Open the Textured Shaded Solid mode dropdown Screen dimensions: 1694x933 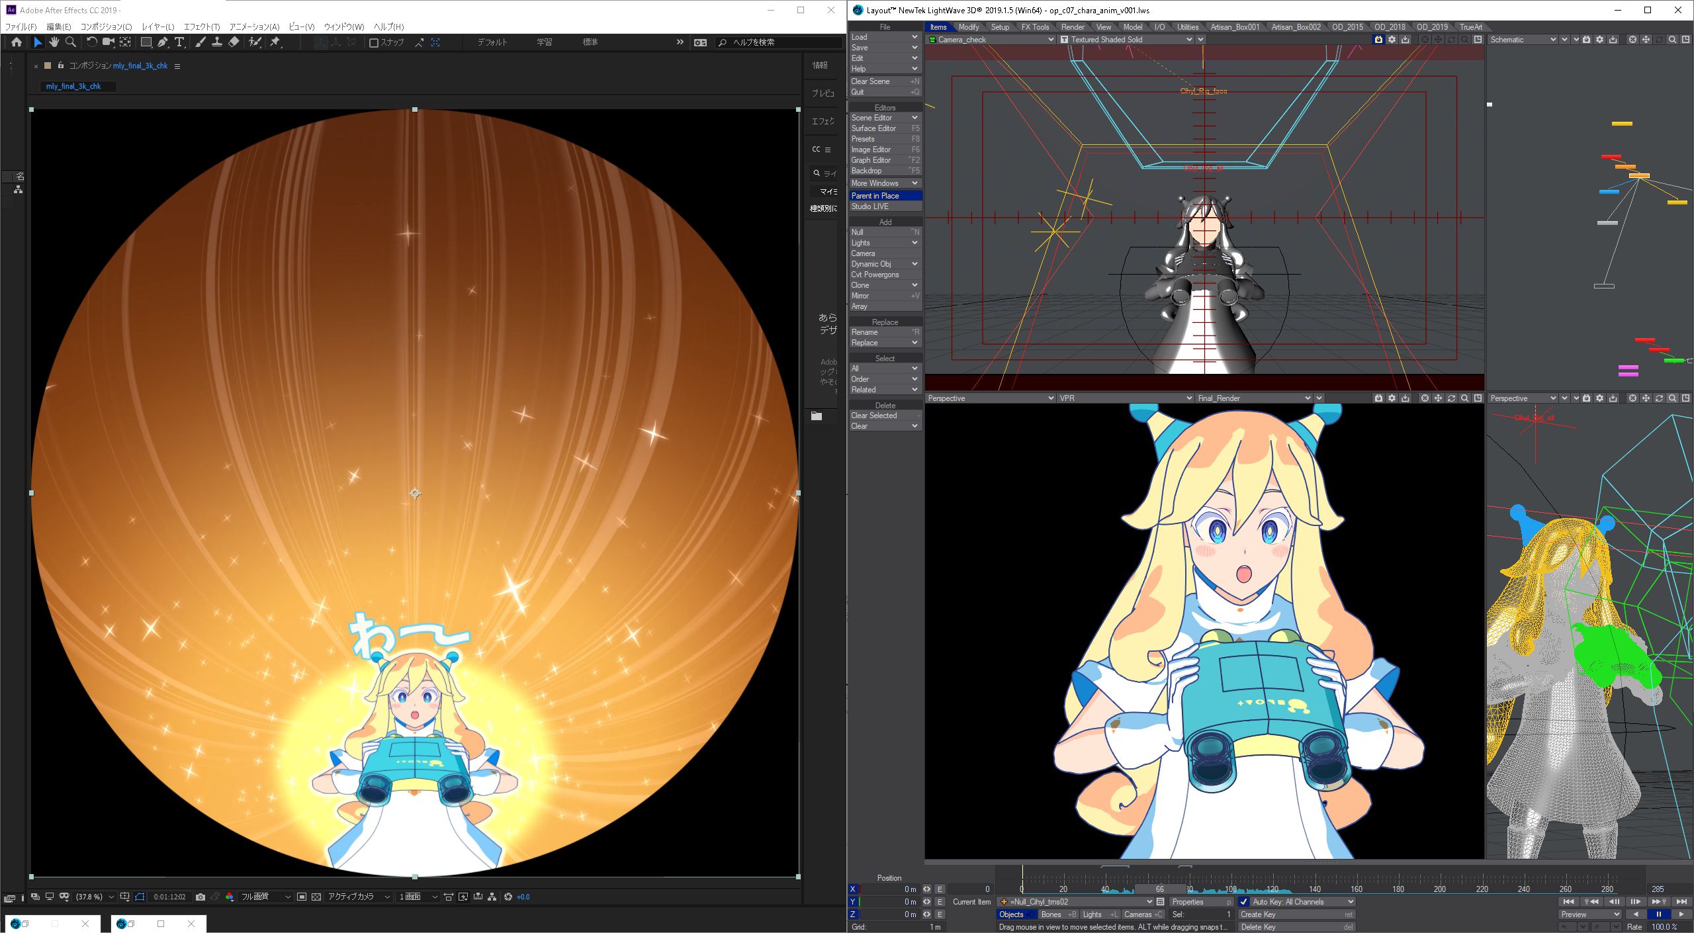coord(1126,40)
